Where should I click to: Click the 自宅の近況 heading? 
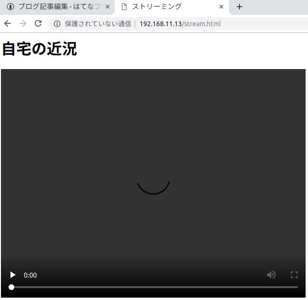click(x=40, y=49)
